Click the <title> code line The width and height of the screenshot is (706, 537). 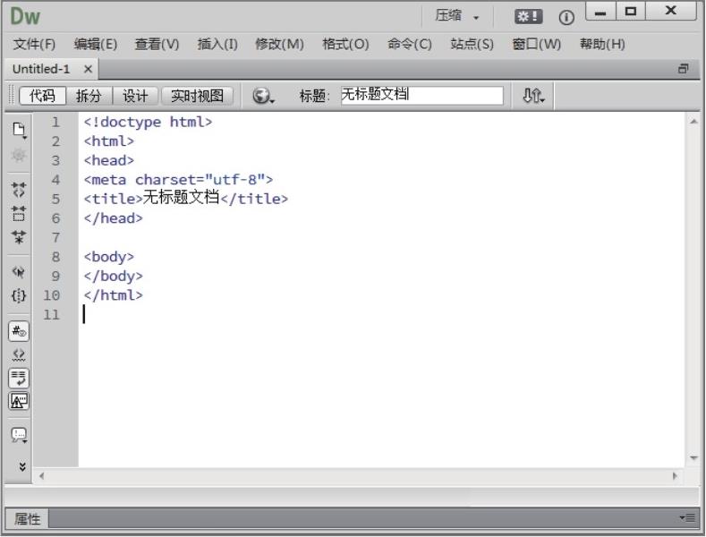click(186, 199)
